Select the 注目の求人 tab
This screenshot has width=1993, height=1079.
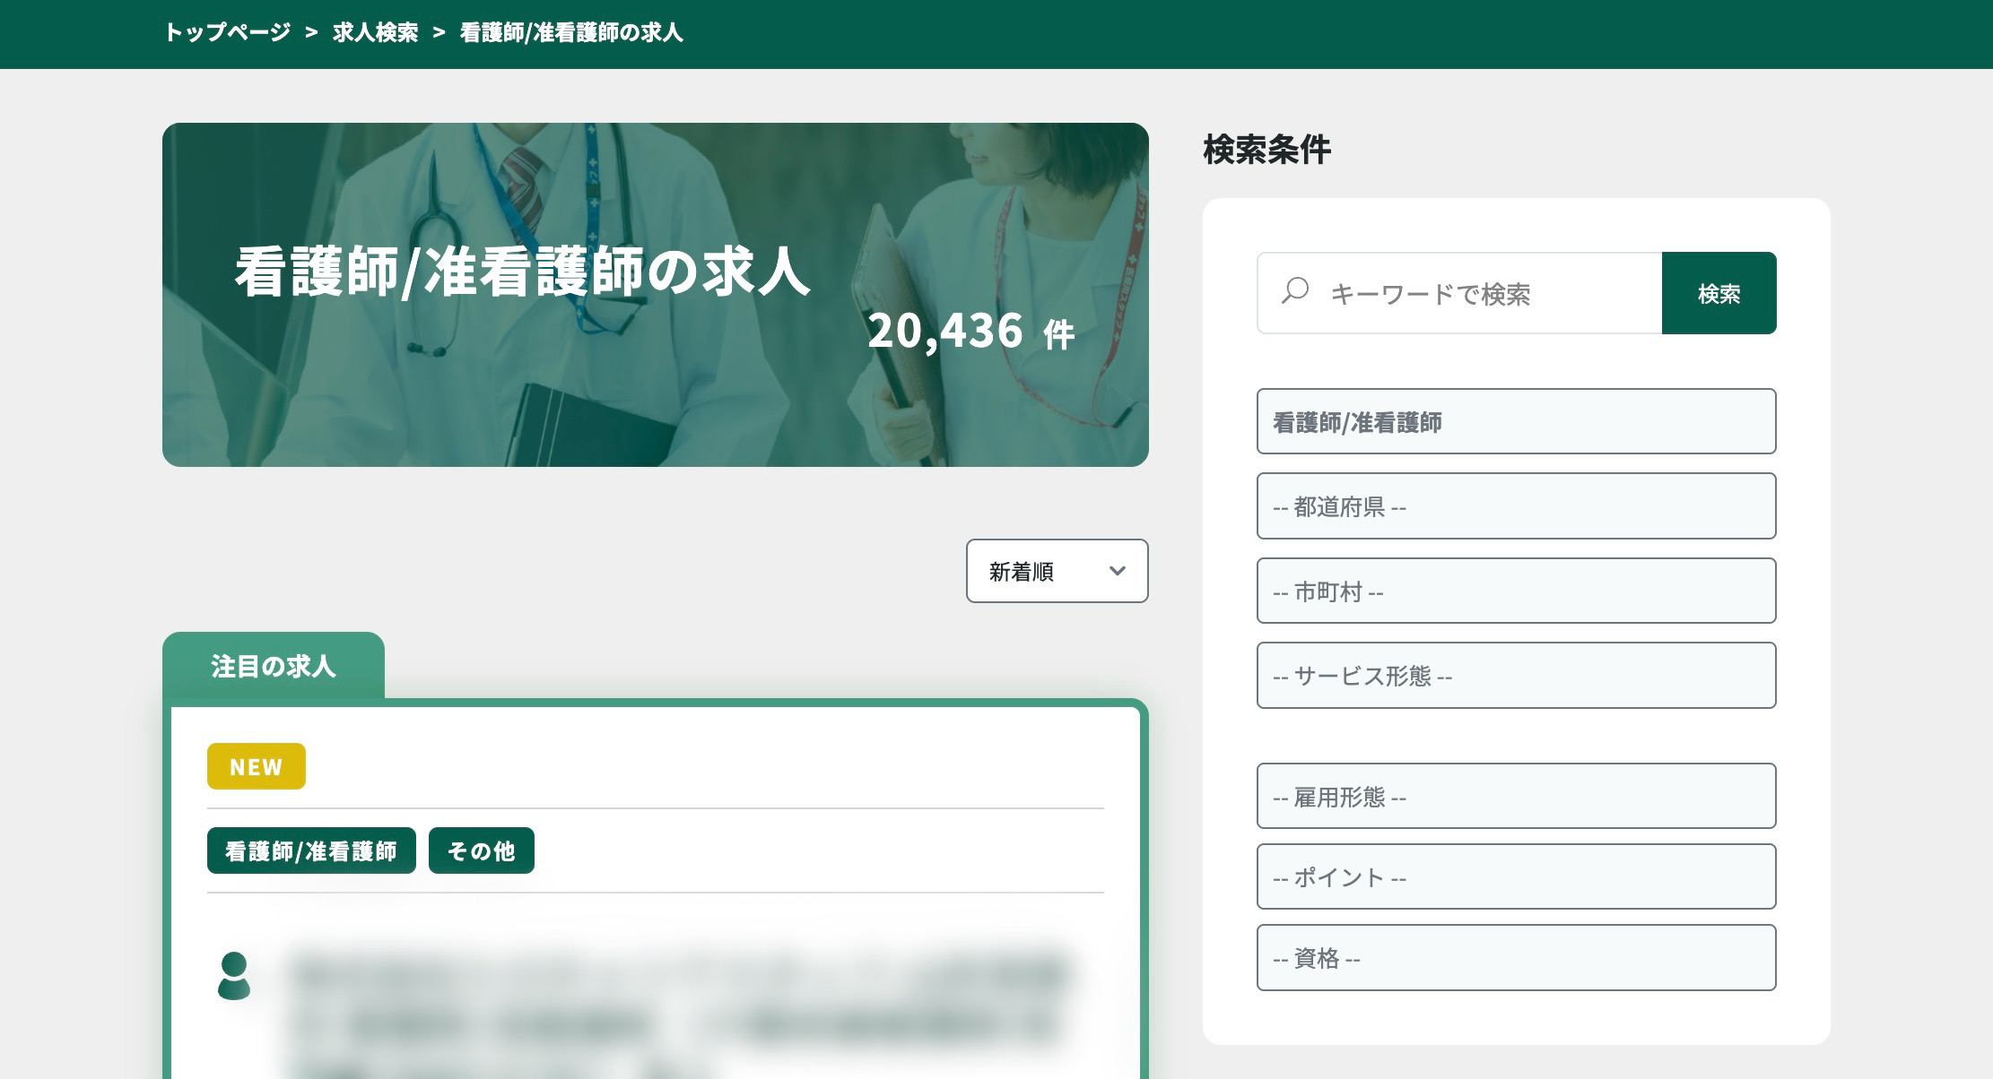tap(273, 666)
